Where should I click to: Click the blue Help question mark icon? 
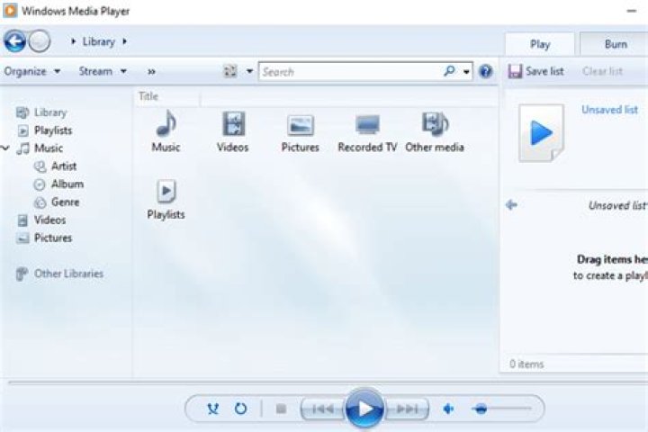[486, 71]
